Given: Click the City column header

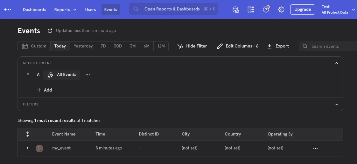Looking at the screenshot, I should click(185, 134).
